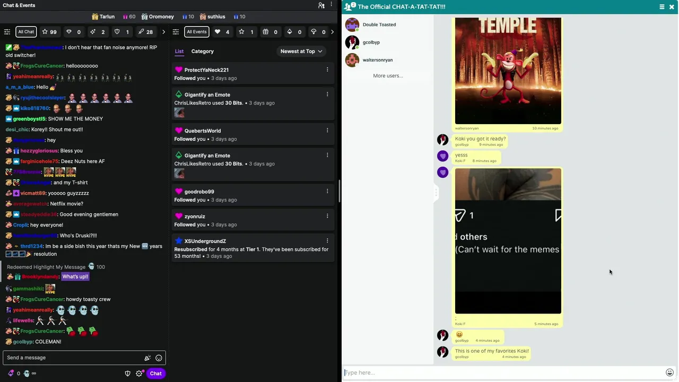
Task: Click the goodrobo99 event name
Action: coord(199,192)
